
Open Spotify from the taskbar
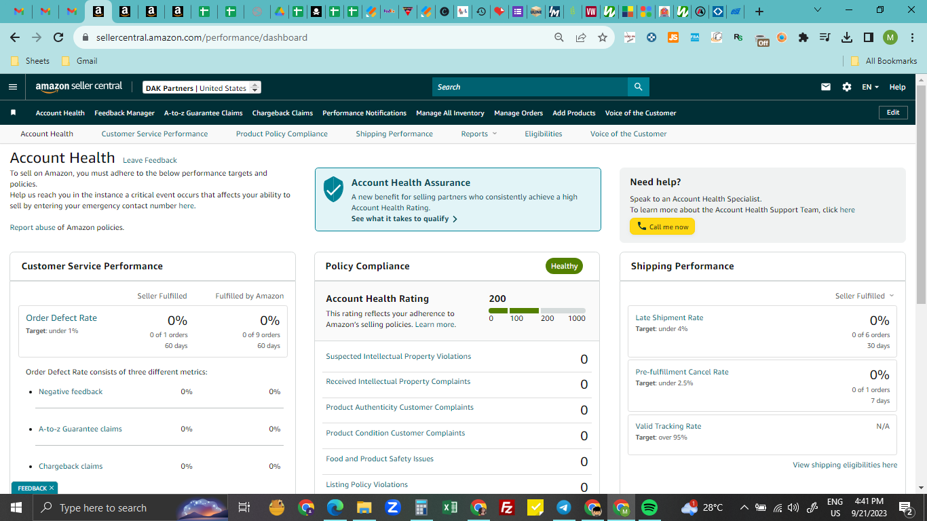pos(649,507)
